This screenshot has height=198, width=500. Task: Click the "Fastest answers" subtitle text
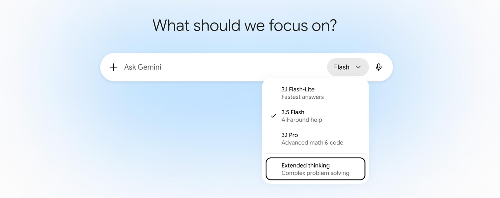coord(302,97)
